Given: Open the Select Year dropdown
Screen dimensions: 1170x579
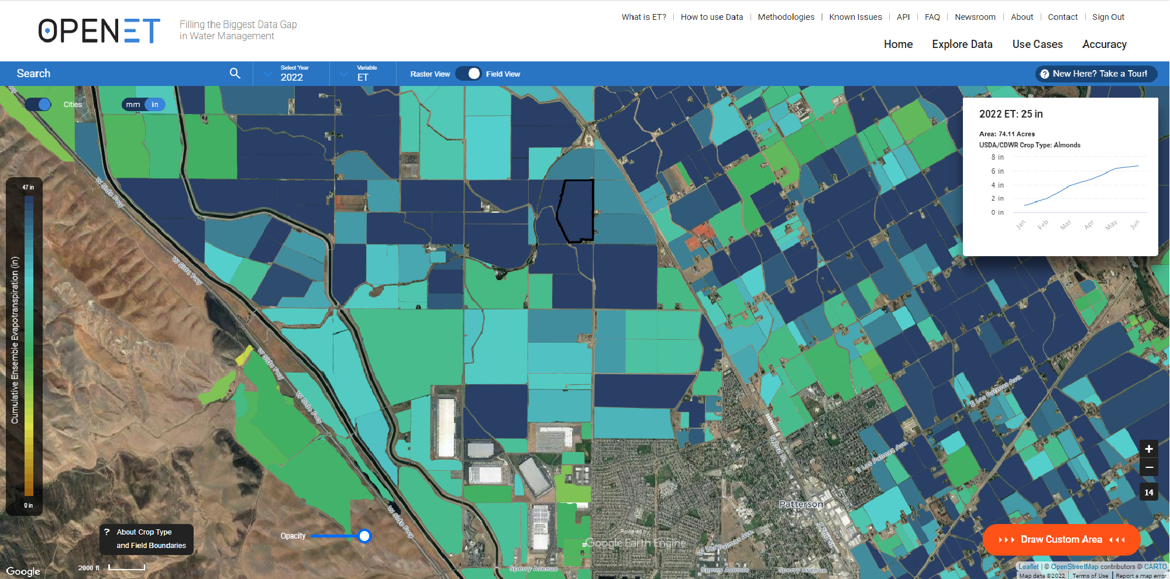Looking at the screenshot, I should [291, 74].
